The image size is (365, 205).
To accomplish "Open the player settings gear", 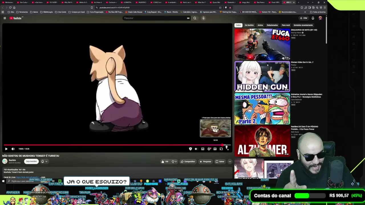I will (209, 149).
